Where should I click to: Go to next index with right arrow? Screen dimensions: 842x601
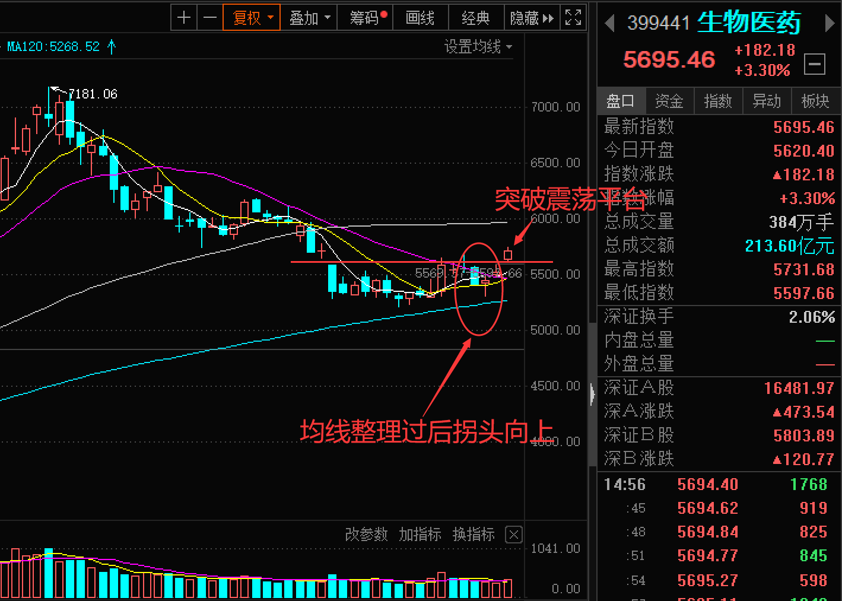click(830, 23)
